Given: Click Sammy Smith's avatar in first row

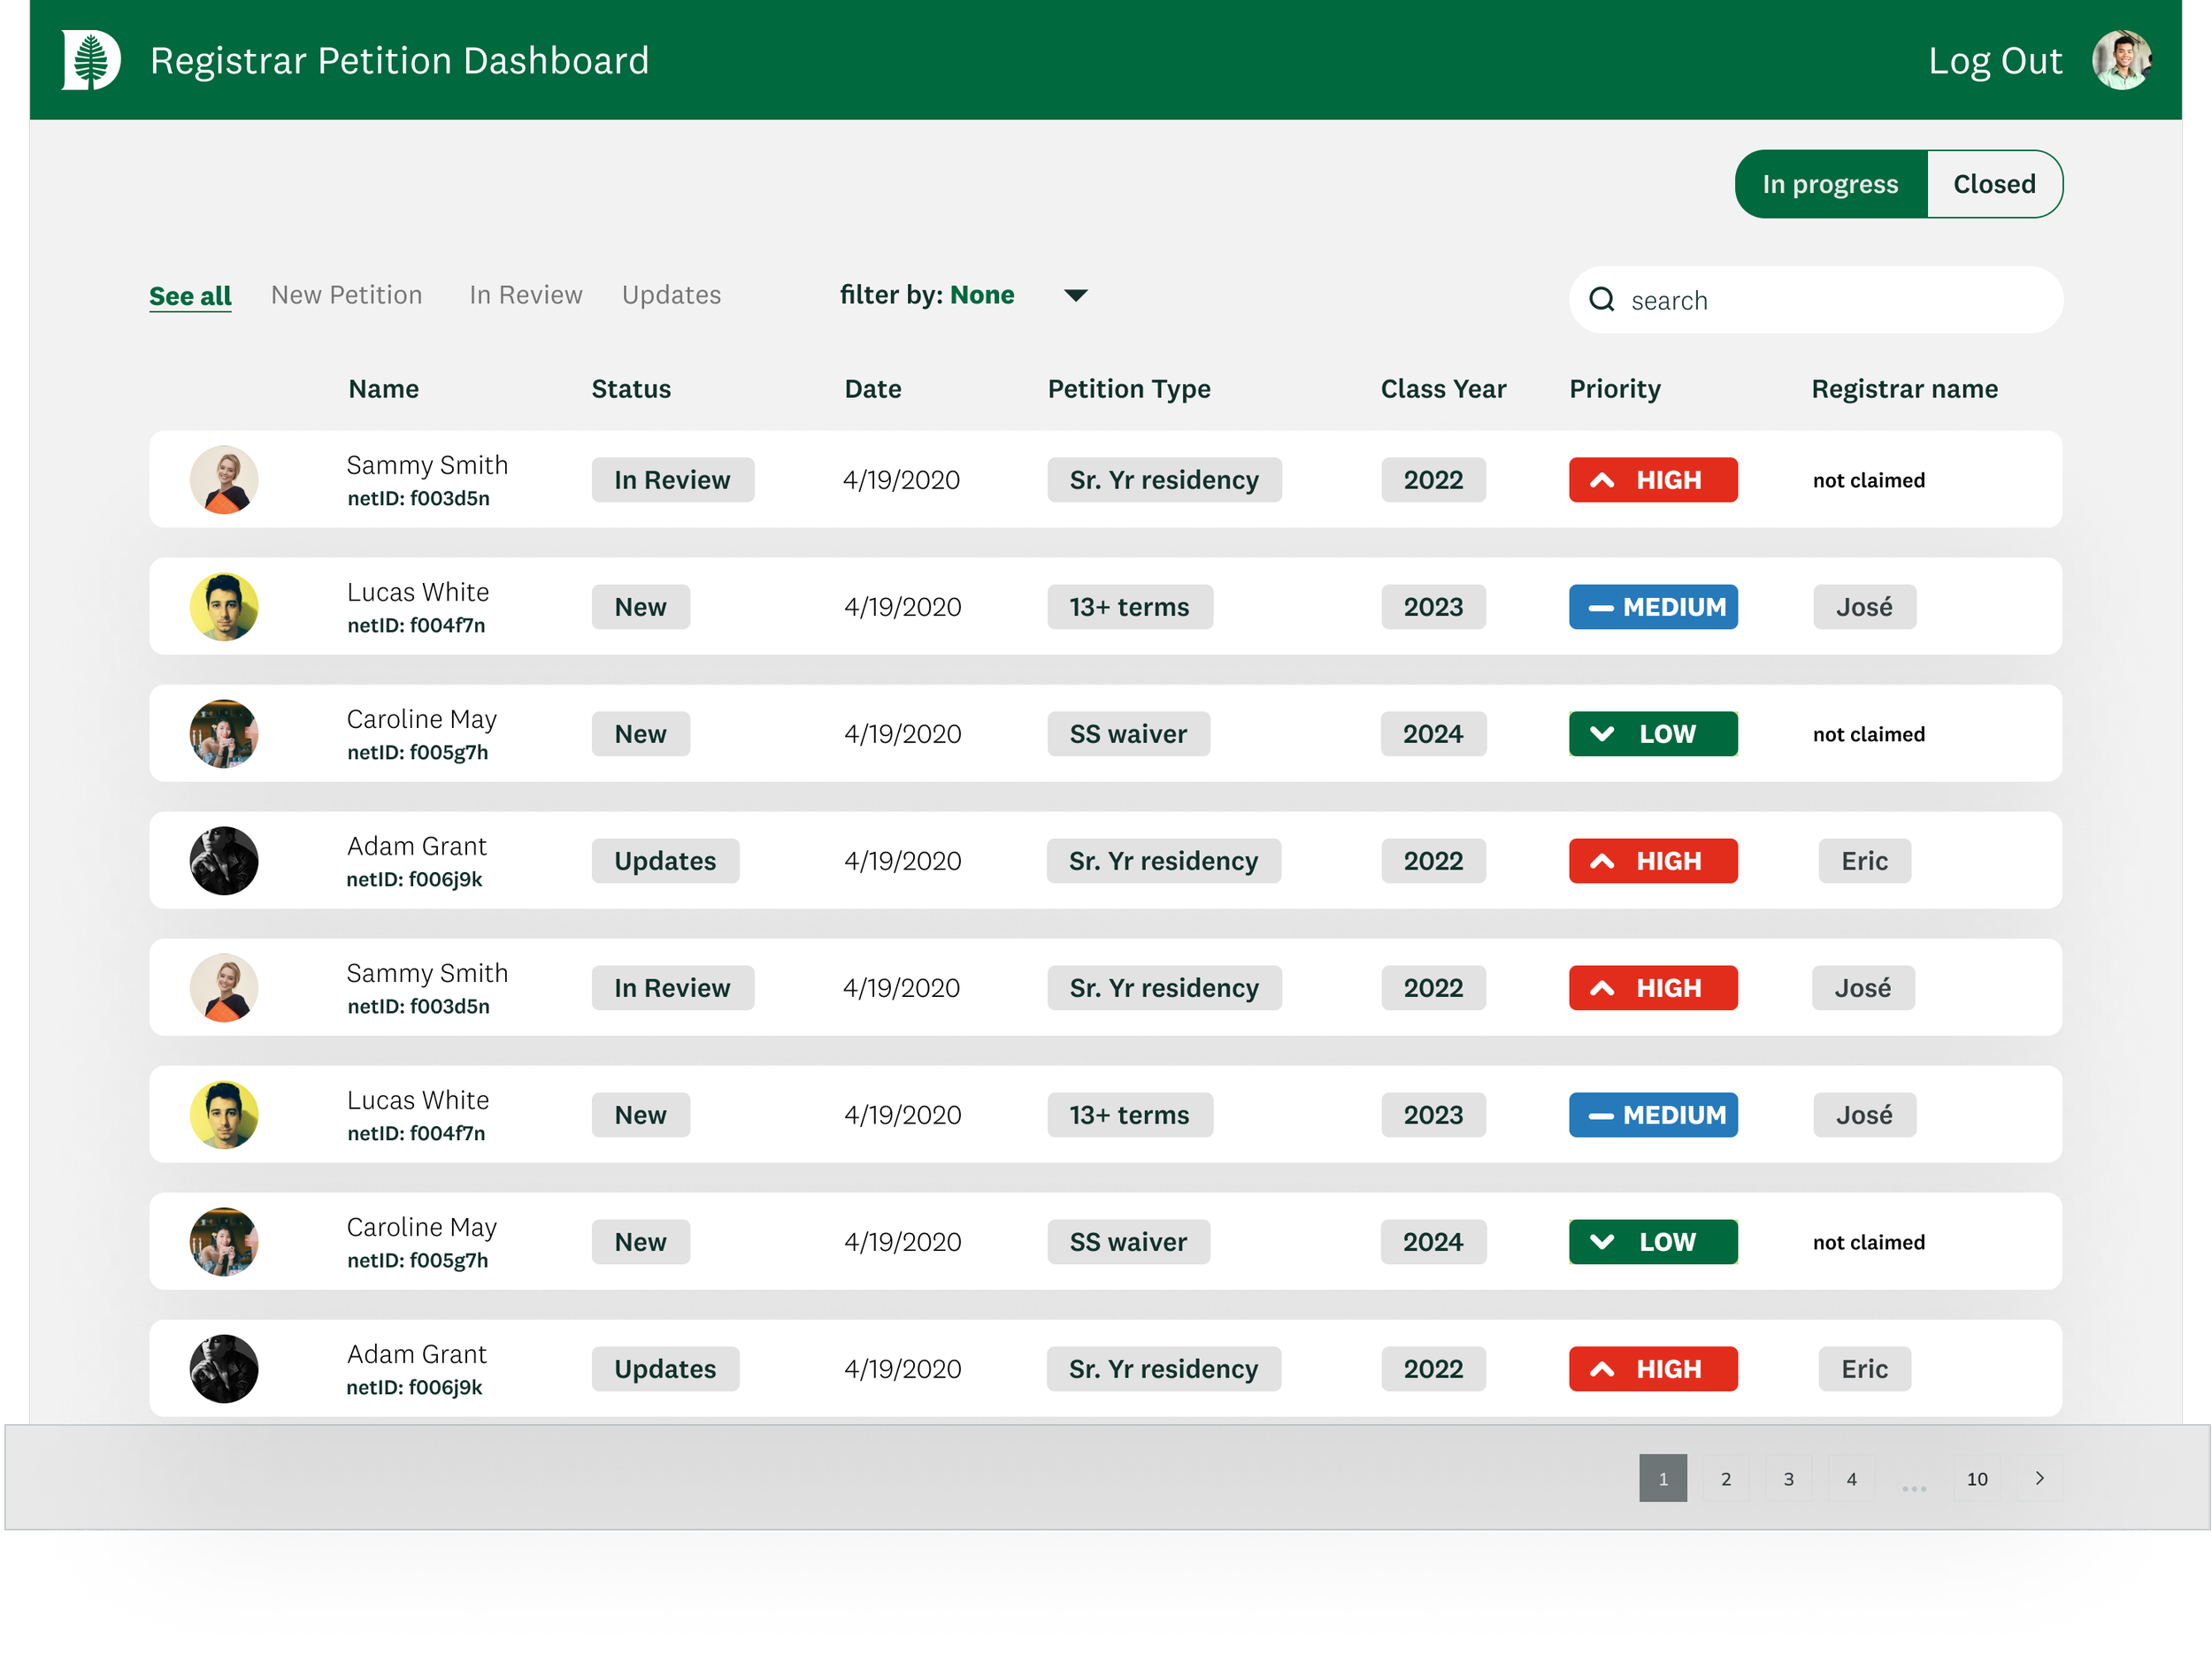Looking at the screenshot, I should point(224,480).
